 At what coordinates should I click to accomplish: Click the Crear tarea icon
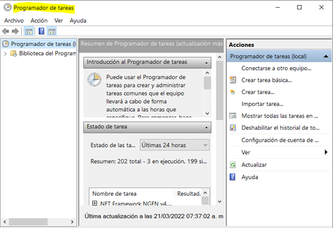tap(233, 92)
